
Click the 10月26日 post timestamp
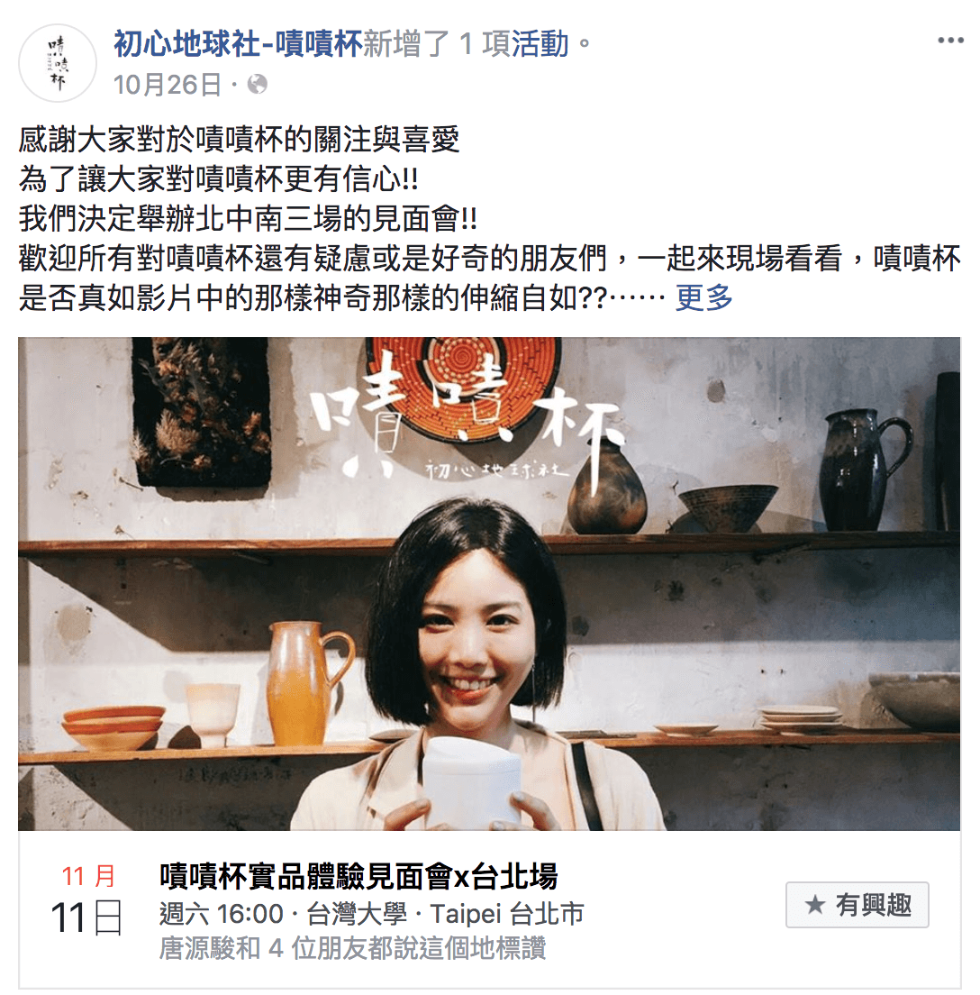click(168, 85)
